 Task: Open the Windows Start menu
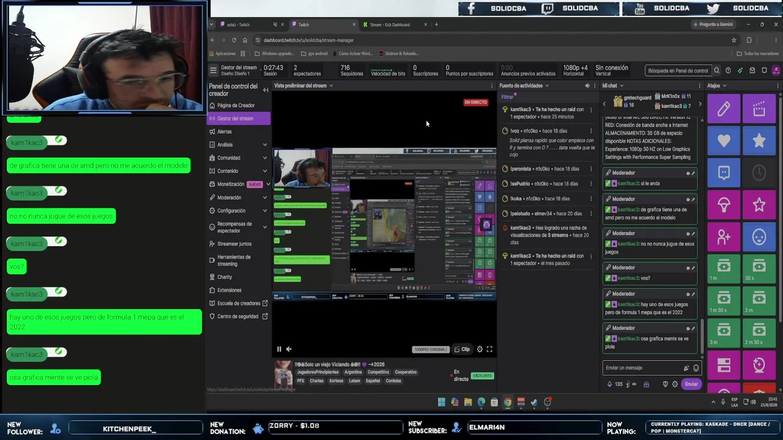[x=441, y=402]
